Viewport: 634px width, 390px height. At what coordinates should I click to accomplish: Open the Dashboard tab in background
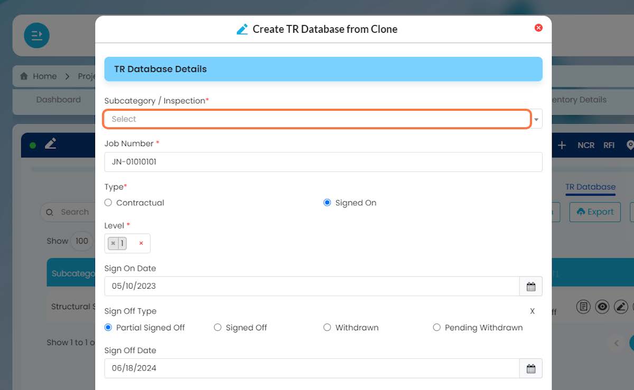[x=58, y=100]
